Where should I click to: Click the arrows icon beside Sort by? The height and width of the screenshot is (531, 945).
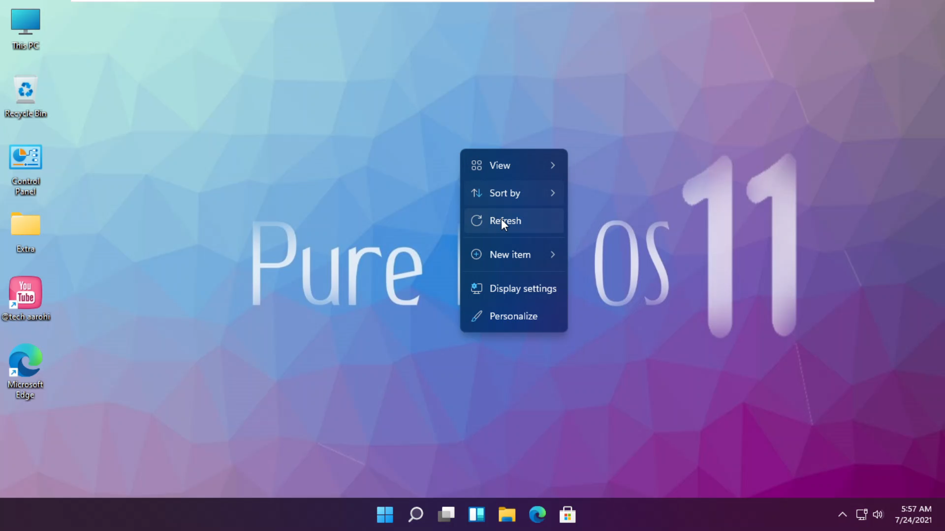click(x=476, y=193)
